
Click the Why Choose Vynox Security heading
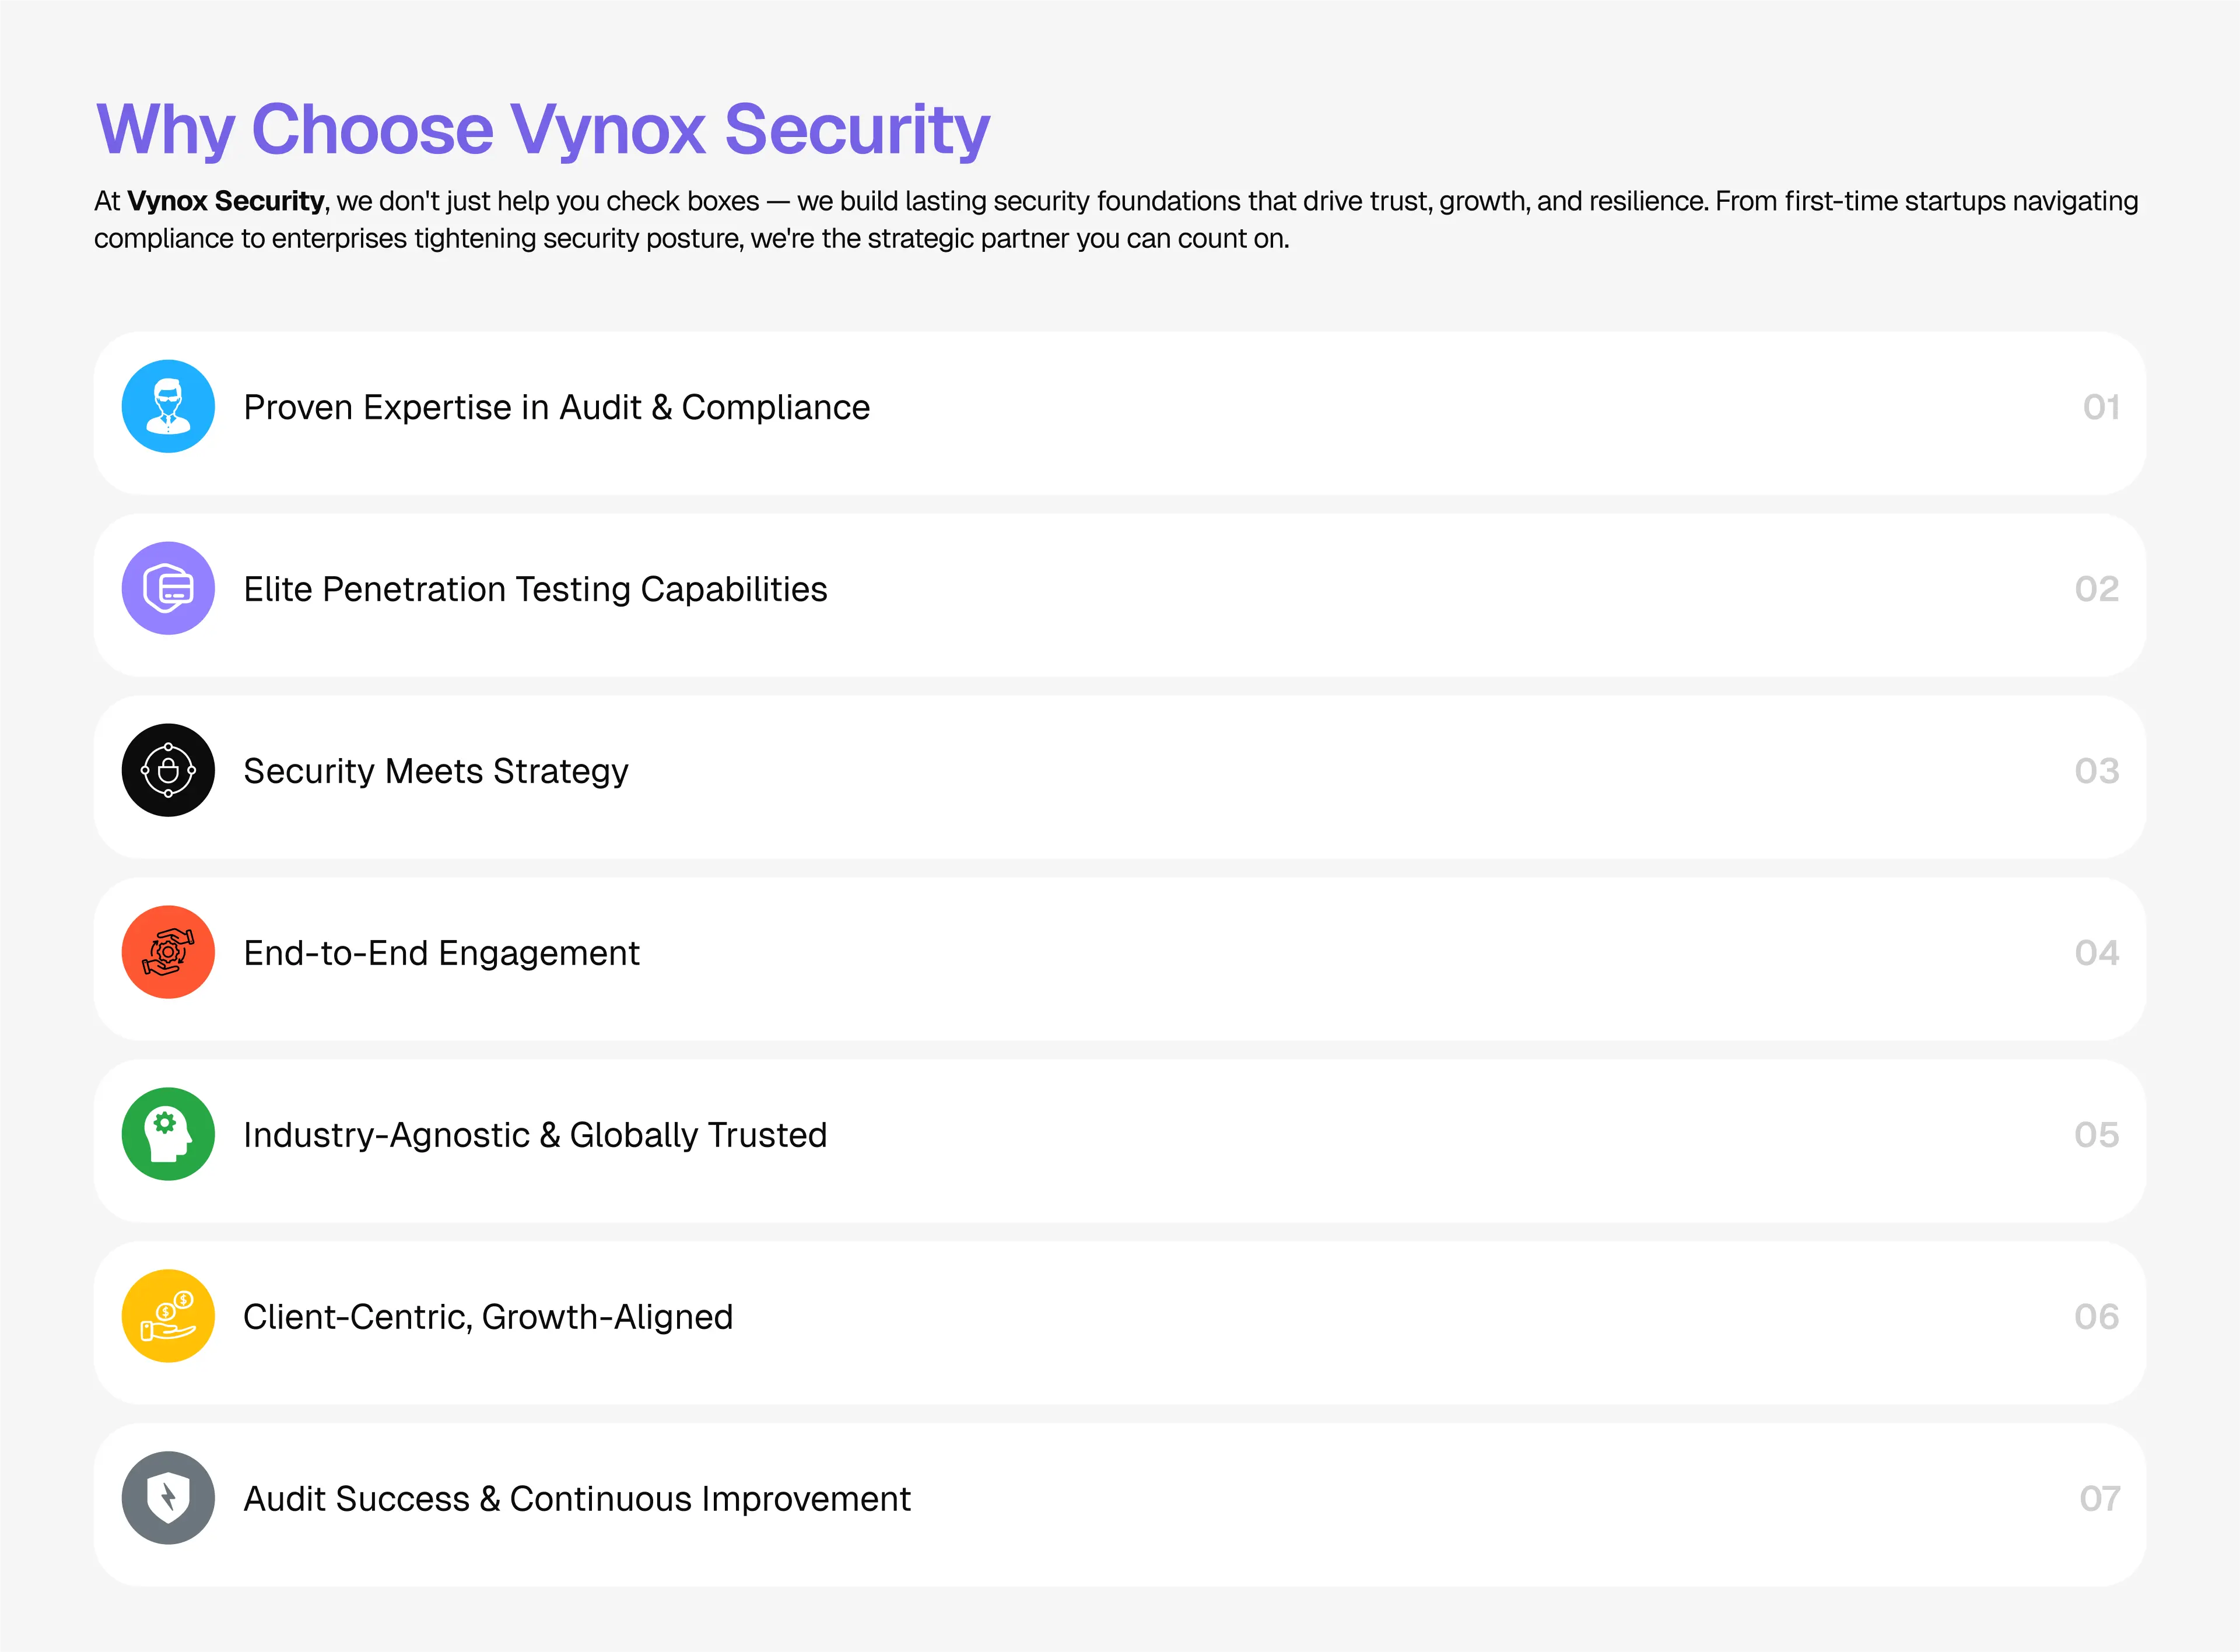pos(543,130)
